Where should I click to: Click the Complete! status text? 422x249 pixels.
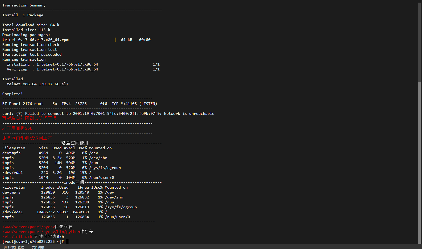point(12,94)
